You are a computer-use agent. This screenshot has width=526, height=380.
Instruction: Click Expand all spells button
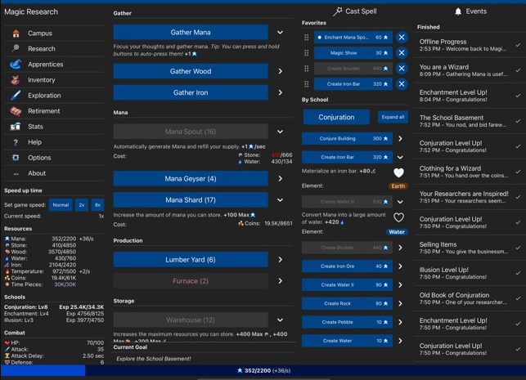click(393, 118)
